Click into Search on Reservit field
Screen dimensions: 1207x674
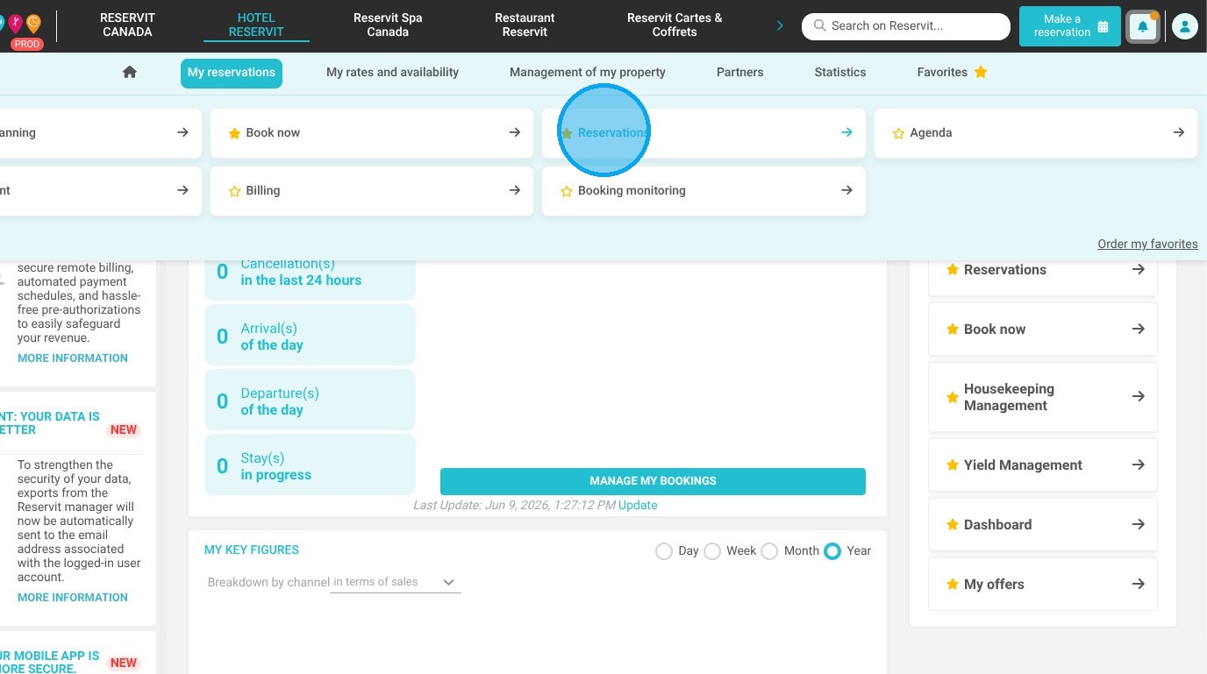coord(906,26)
